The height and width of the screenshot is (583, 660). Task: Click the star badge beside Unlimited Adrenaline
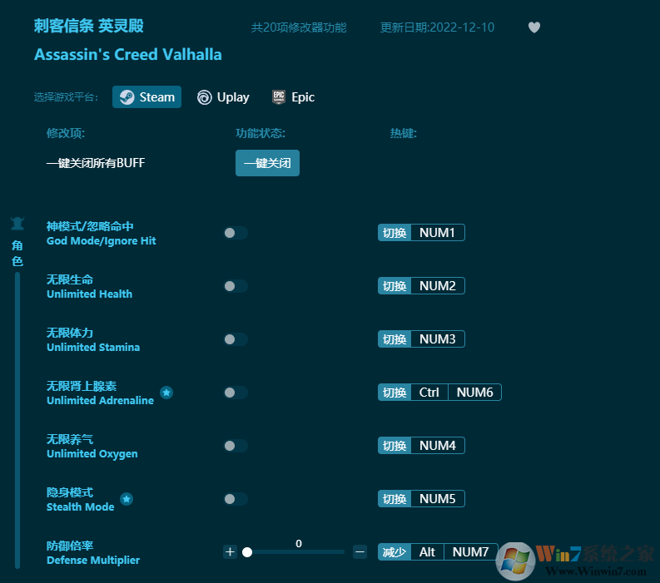[x=166, y=393]
